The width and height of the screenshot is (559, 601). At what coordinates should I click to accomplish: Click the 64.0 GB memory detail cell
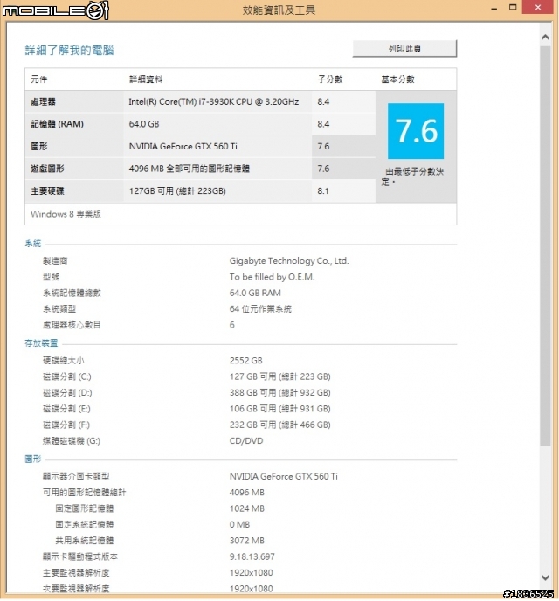pos(217,124)
